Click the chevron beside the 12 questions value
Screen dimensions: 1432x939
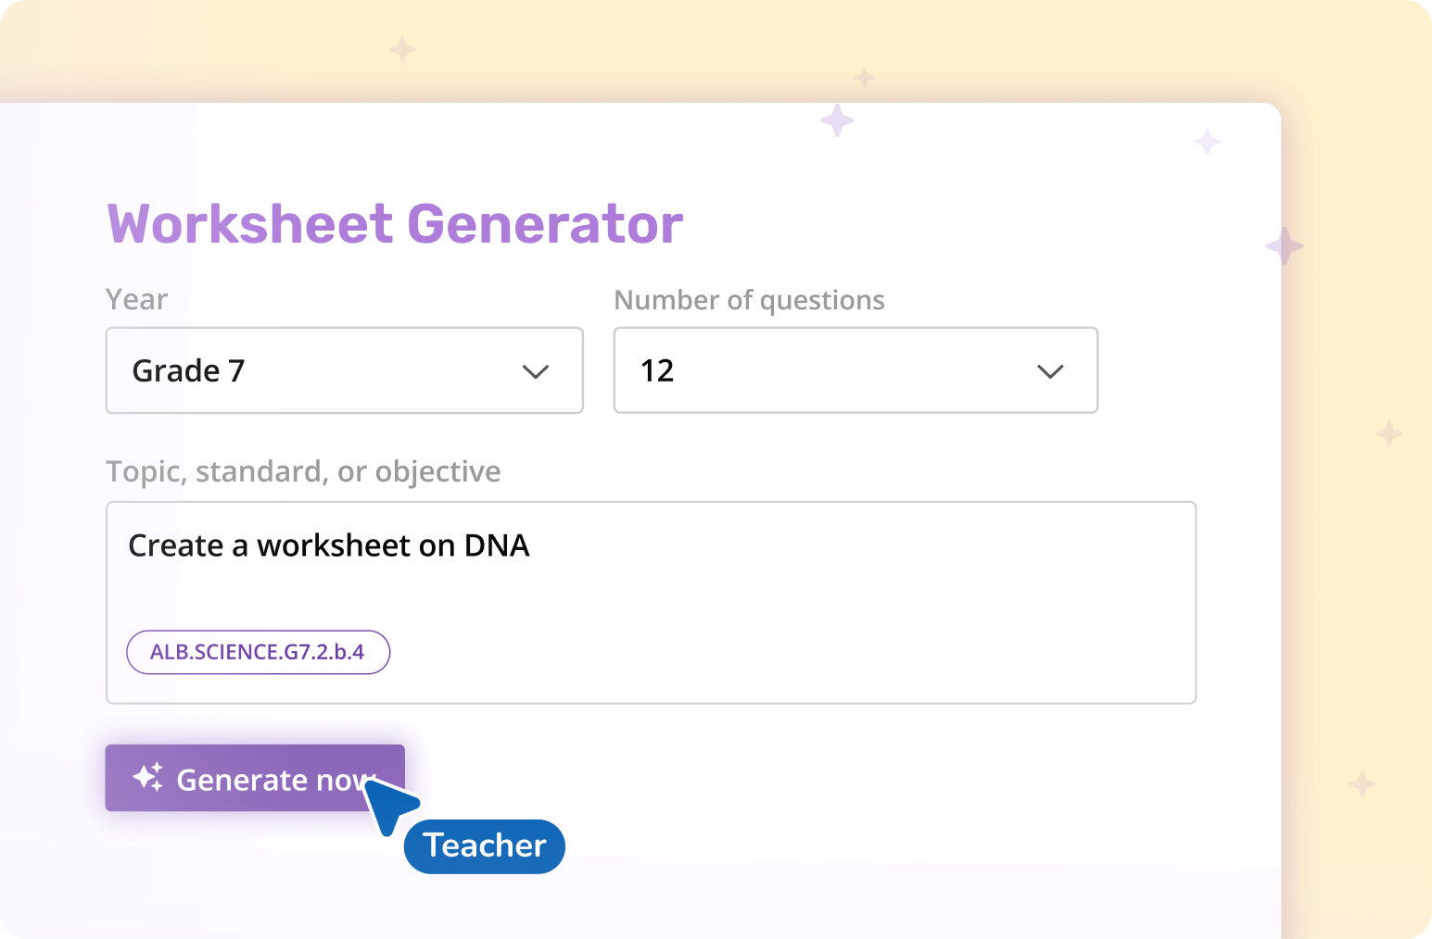[1049, 370]
